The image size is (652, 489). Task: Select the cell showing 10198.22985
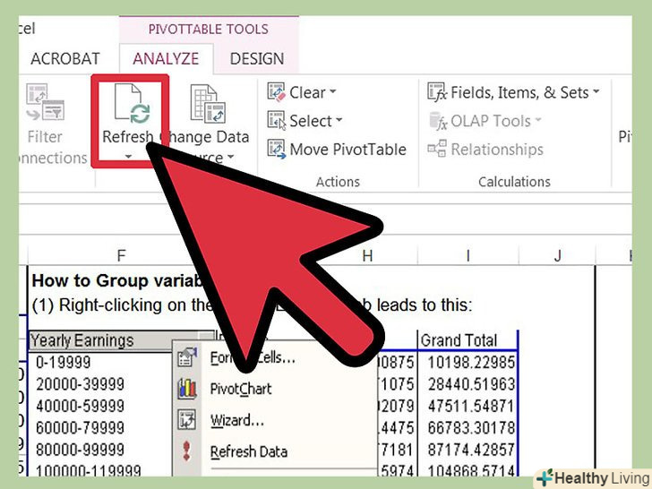coord(471,362)
